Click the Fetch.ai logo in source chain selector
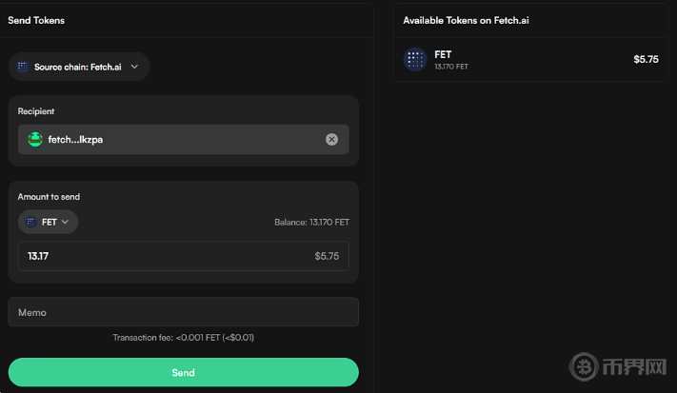This screenshot has height=393, width=677. 23,67
